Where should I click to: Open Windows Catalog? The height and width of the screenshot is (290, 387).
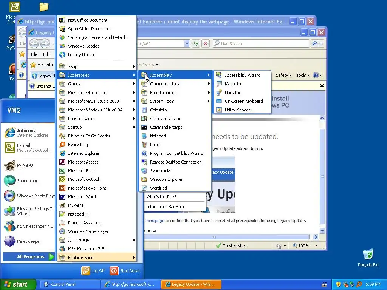click(x=97, y=46)
